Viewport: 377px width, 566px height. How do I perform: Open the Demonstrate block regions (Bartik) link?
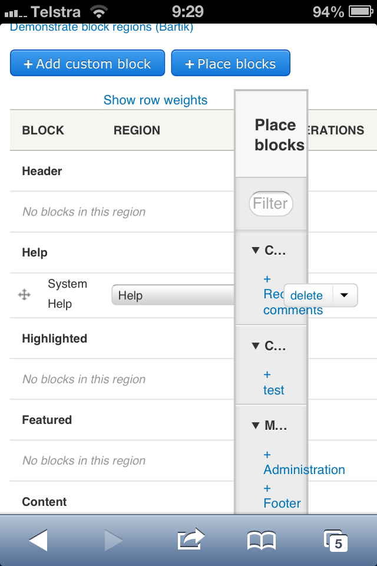tap(101, 28)
